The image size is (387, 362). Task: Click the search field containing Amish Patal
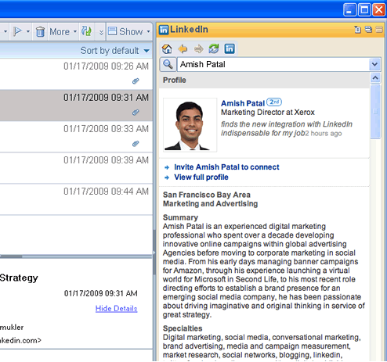[x=273, y=64]
